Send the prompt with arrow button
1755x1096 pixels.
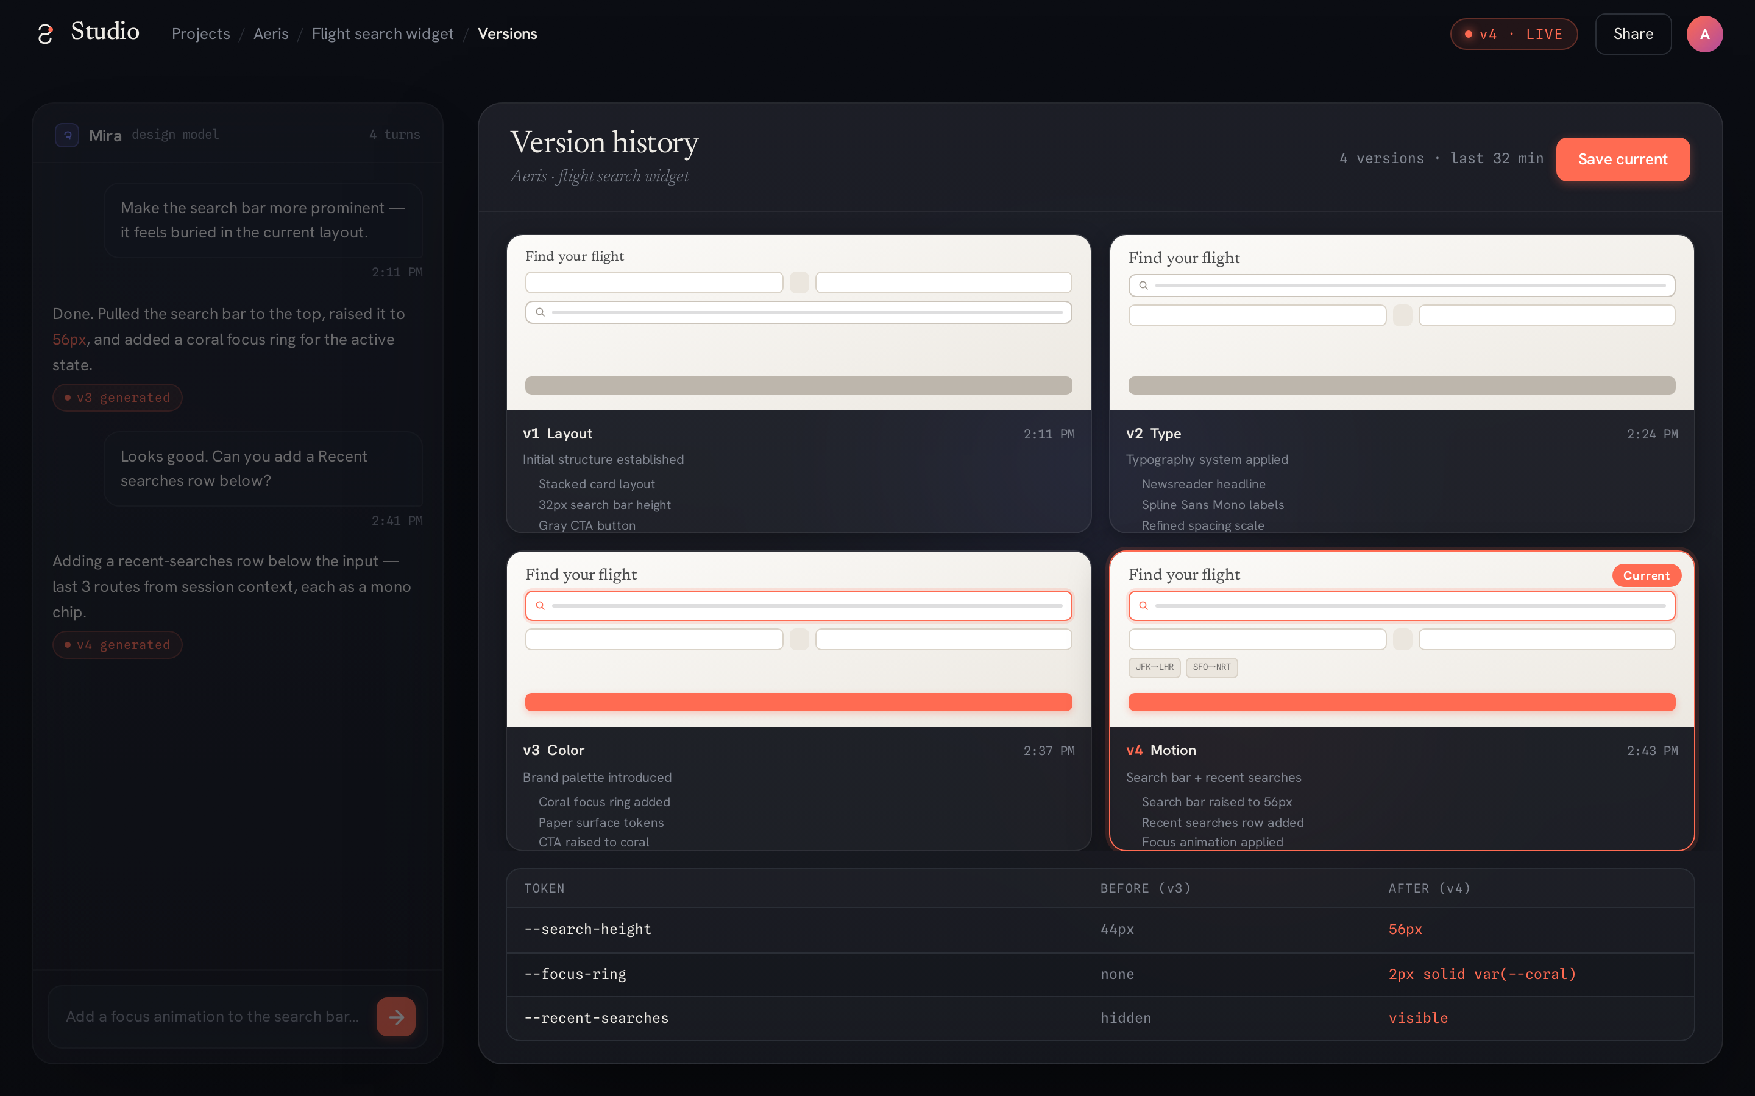396,1017
